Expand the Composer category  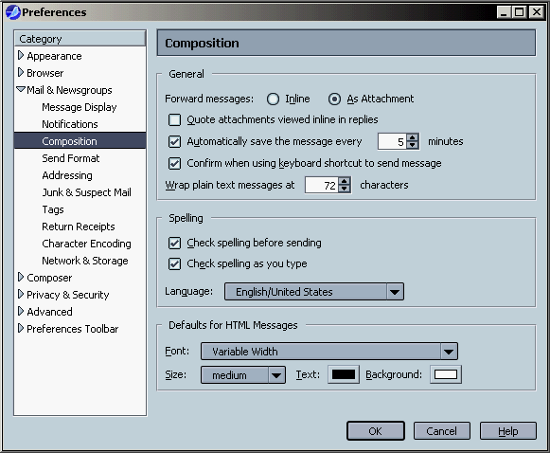tap(21, 277)
